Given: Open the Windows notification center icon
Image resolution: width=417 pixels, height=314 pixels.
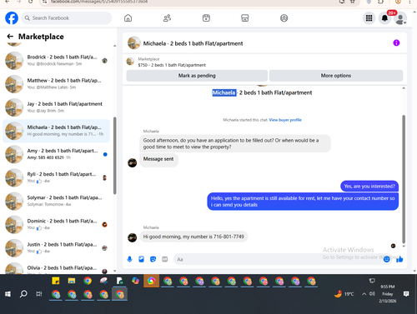Looking at the screenshot, I should (406, 294).
